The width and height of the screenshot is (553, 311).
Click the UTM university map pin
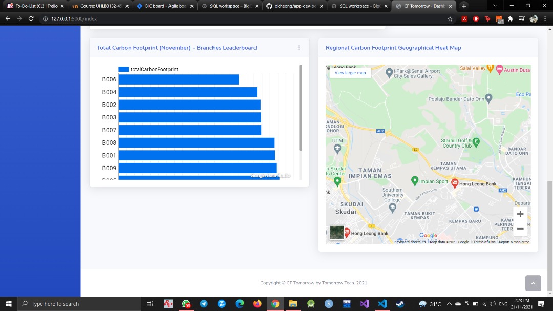pos(337,149)
